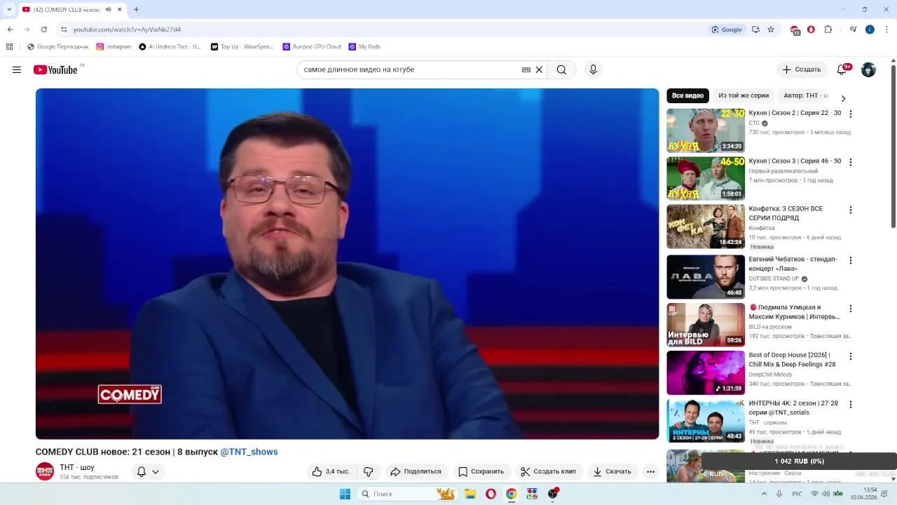This screenshot has width=897, height=505.
Task: Open more actions under the video
Action: coord(650,471)
